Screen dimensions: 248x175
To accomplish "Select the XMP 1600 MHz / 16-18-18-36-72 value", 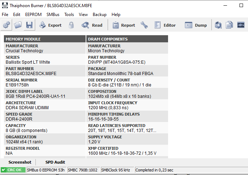I will [x=122, y=153].
